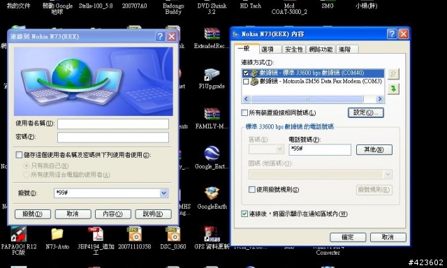
Task: Click the 說明(H) help button
Action: [153, 214]
